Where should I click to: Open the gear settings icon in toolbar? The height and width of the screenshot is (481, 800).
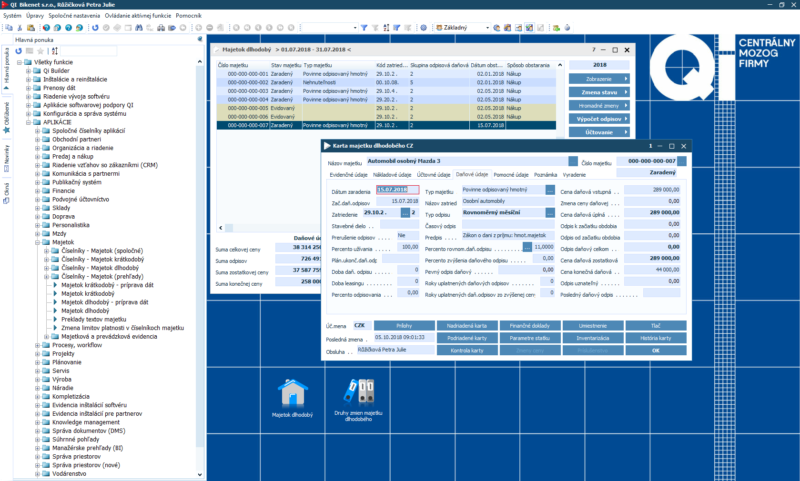pyautogui.click(x=424, y=28)
